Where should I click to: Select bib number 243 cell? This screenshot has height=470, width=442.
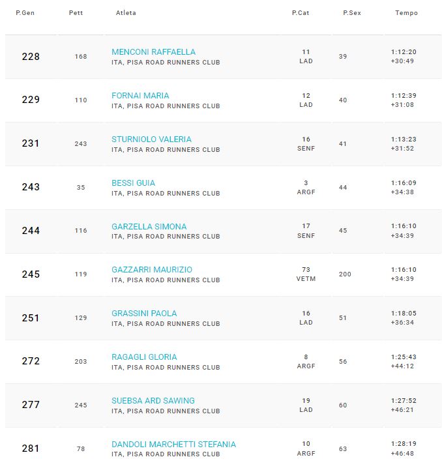click(81, 144)
